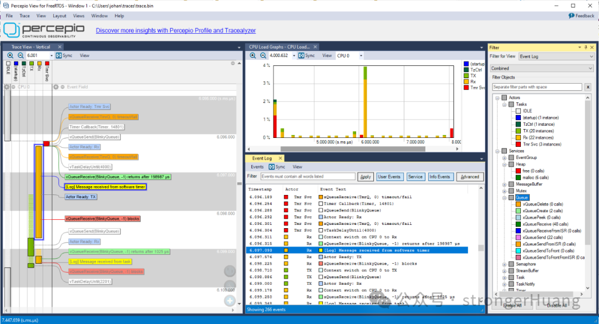Clear the filter text with the X button
This screenshot has width=599, height=324.
(x=588, y=87)
